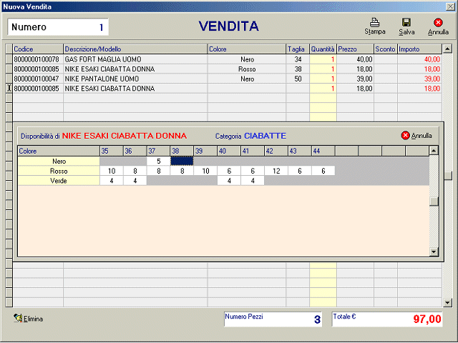Select Rosso size 39 cell with 10
The width and height of the screenshot is (458, 343).
(x=205, y=171)
